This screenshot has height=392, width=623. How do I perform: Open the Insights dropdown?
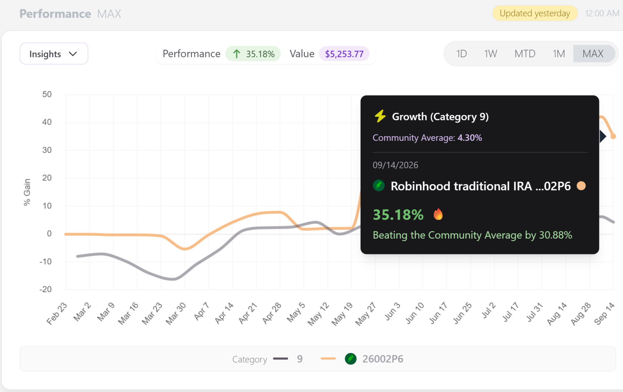pos(54,54)
